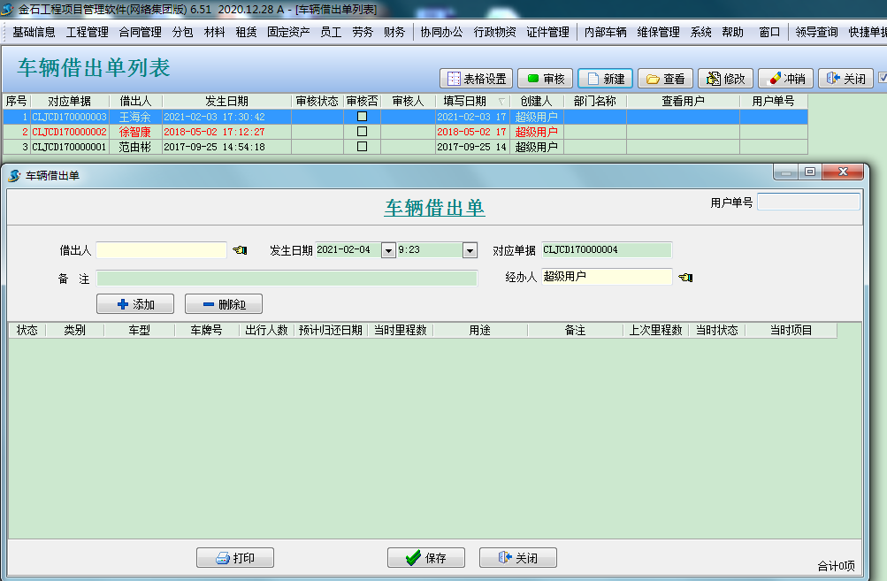Open the 合同管理 menu

pyautogui.click(x=140, y=32)
